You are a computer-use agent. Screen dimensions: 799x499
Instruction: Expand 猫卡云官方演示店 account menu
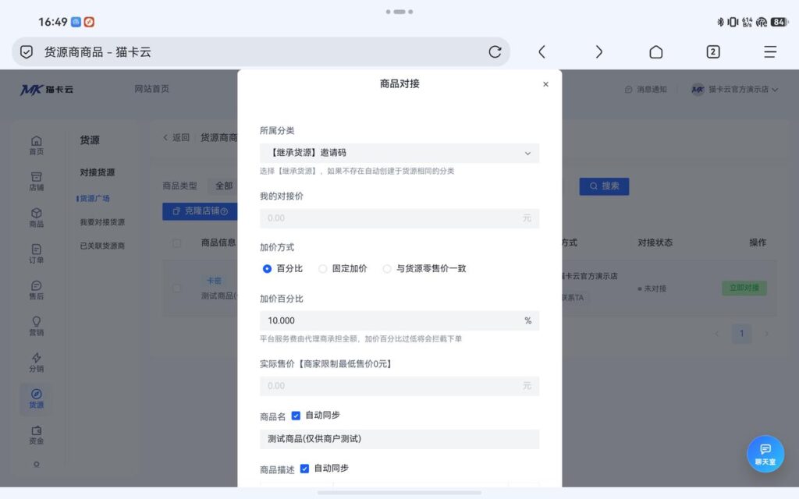point(734,90)
